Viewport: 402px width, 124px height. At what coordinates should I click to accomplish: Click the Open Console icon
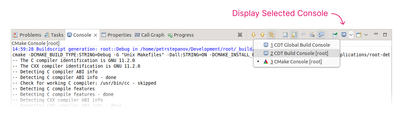coord(359,35)
